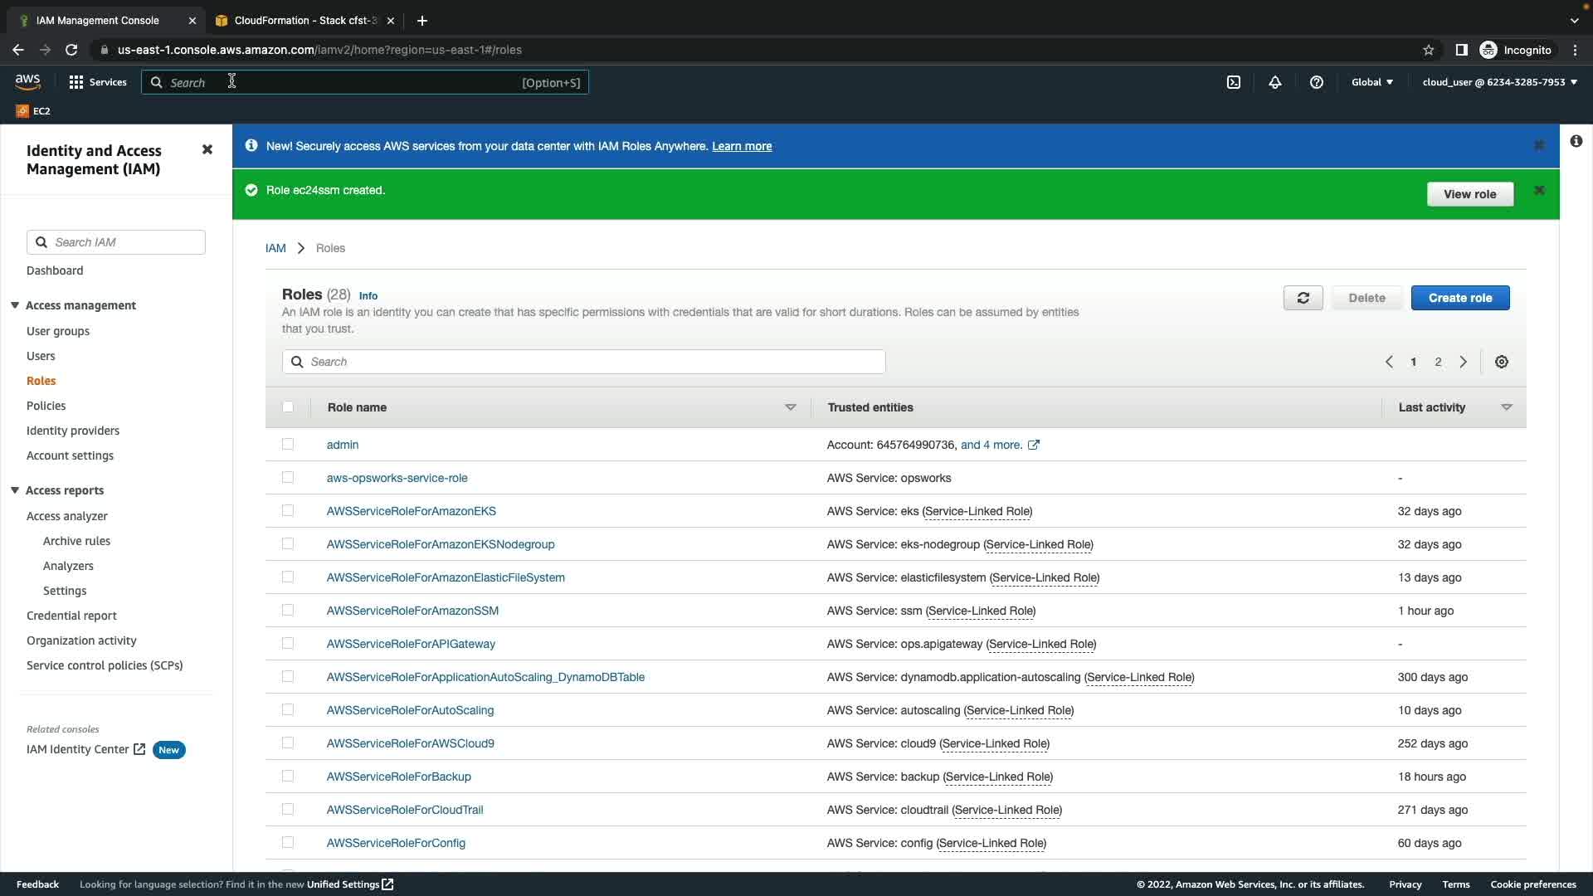This screenshot has width=1593, height=896.
Task: Open the notifications bell icon
Action: (1275, 82)
